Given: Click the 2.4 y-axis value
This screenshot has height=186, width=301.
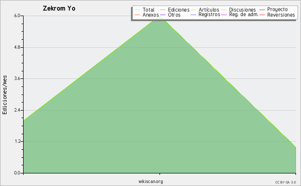Looking at the screenshot, I should [x=17, y=110].
